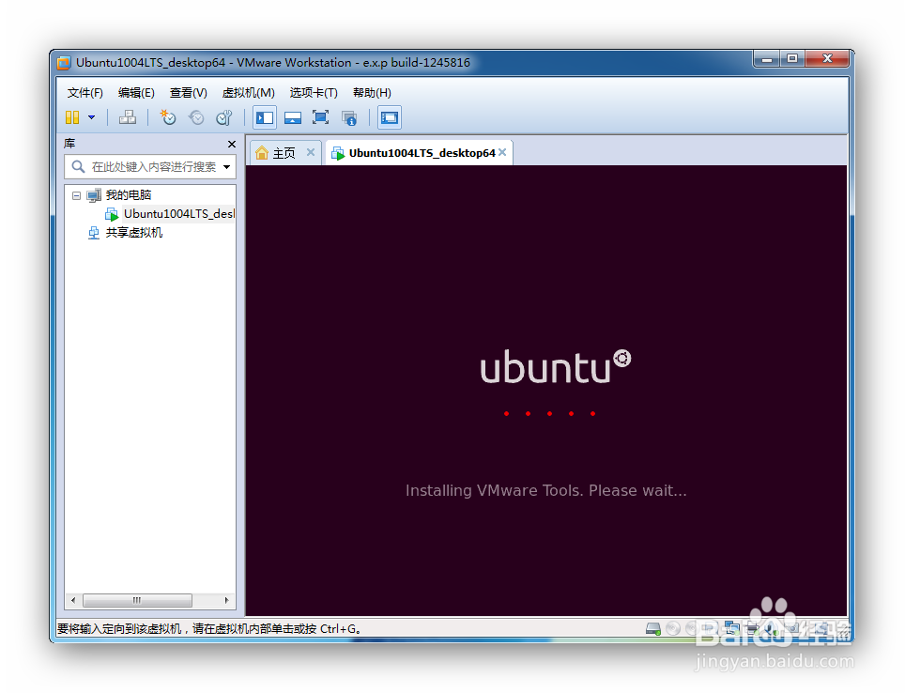Click the printer status bar icon
Viewport: 905px width, 693px height.
tap(751, 628)
